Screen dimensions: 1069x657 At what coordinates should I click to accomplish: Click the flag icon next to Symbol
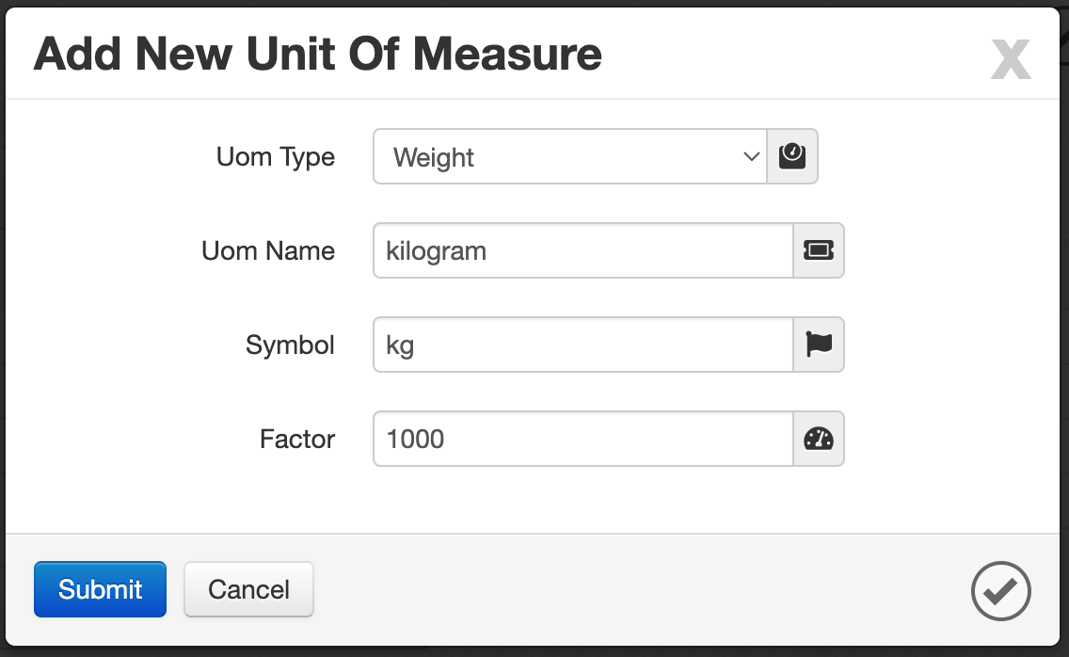coord(818,345)
